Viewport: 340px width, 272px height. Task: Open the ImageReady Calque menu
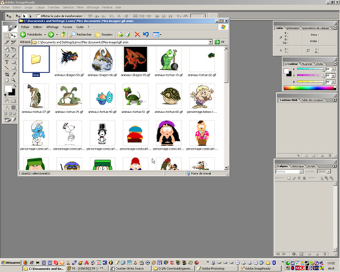pyautogui.click(x=40, y=7)
